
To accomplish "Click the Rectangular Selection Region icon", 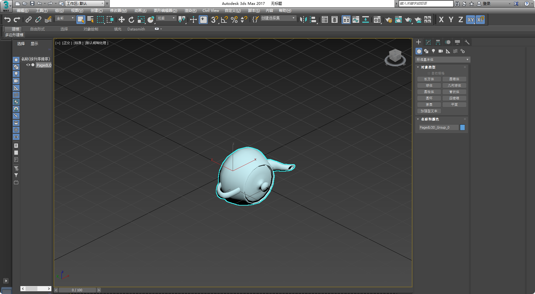I will click(x=100, y=20).
